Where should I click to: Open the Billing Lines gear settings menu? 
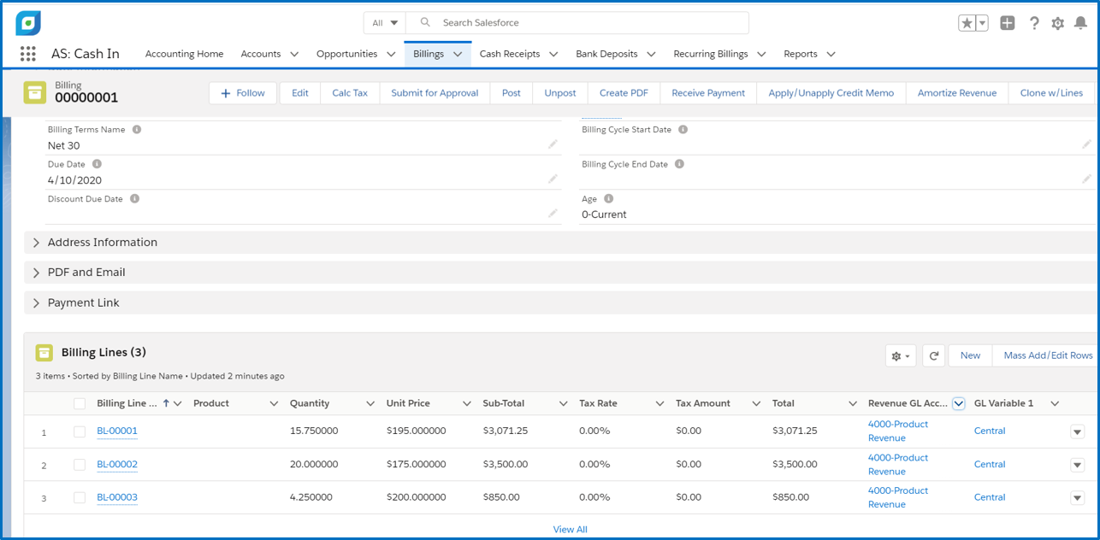(901, 355)
